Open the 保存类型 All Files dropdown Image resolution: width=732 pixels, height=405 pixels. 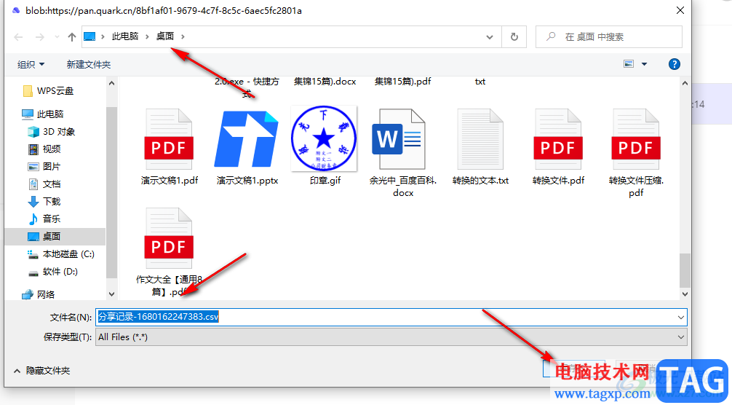click(x=391, y=337)
